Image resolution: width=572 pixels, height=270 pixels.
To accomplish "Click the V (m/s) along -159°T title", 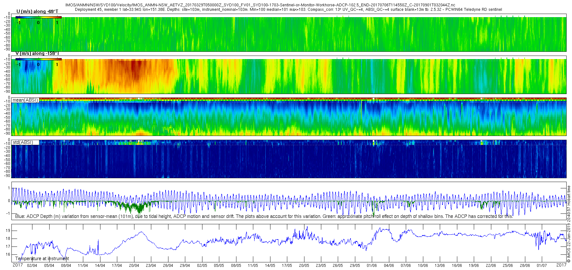I will point(37,53).
